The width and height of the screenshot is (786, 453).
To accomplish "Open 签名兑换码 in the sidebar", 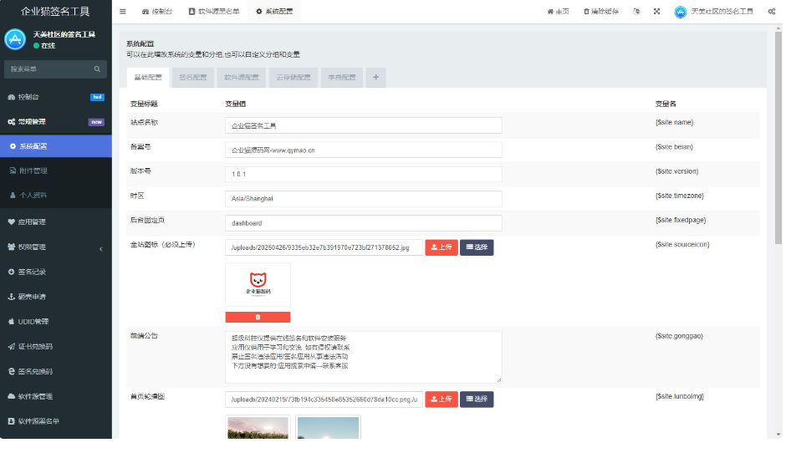I will [x=56, y=371].
